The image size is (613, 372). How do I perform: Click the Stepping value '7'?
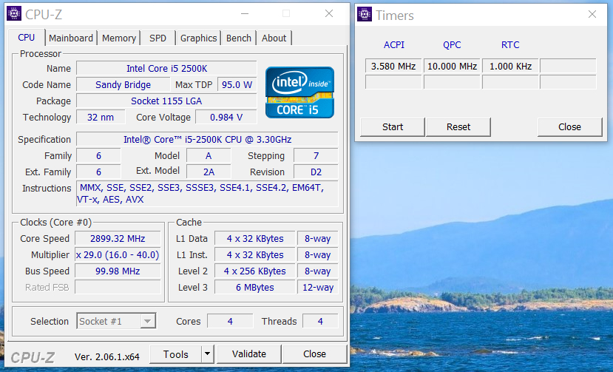pos(316,156)
